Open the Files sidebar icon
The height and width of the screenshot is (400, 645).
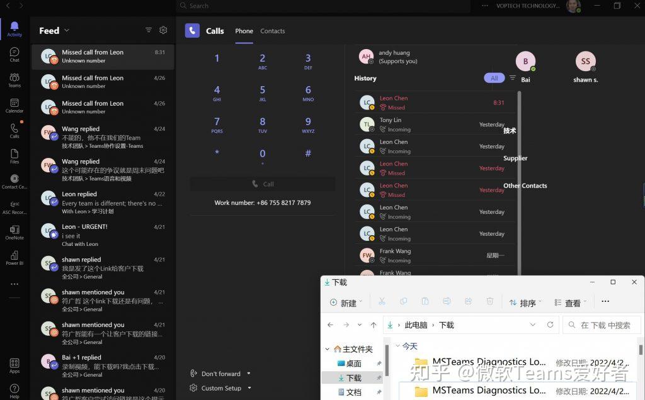14,157
